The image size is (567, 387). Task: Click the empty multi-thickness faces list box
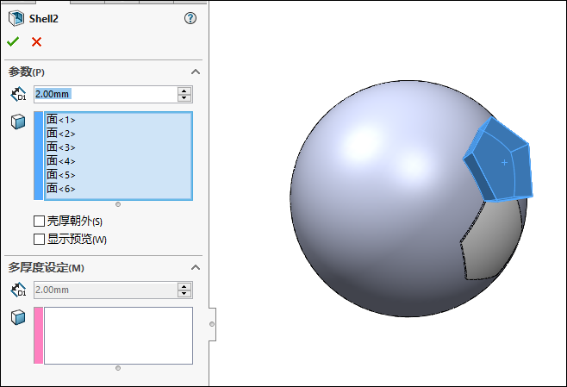[x=118, y=335]
